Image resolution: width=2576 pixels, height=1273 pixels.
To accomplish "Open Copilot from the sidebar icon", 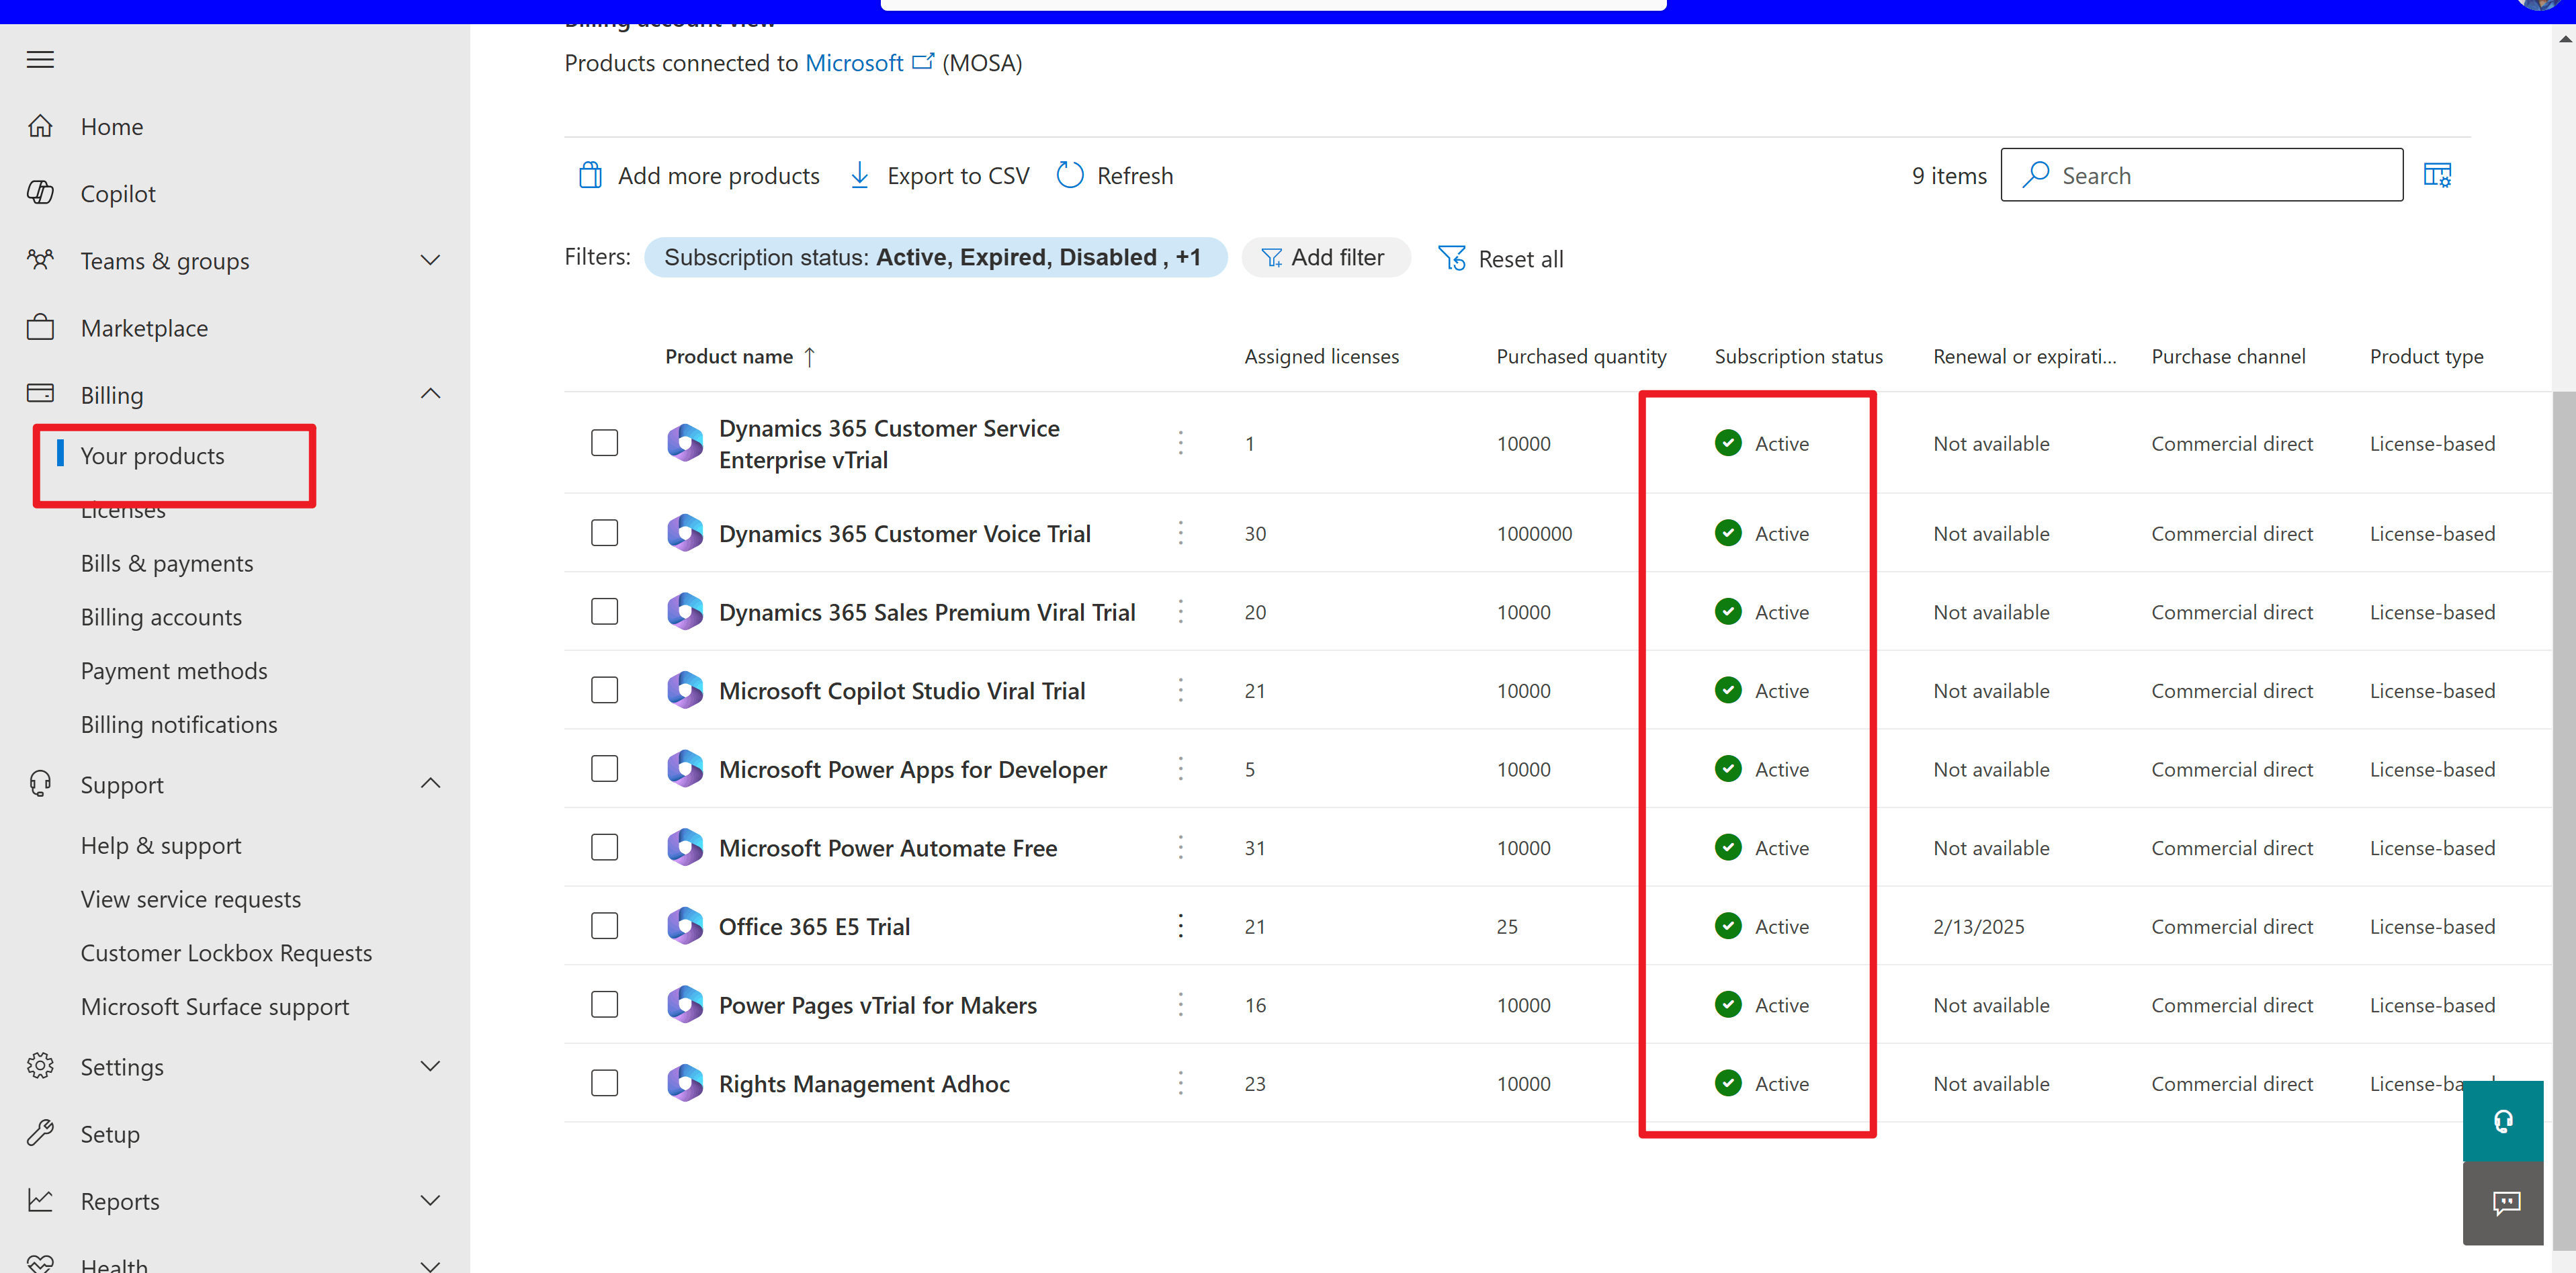I will point(40,193).
